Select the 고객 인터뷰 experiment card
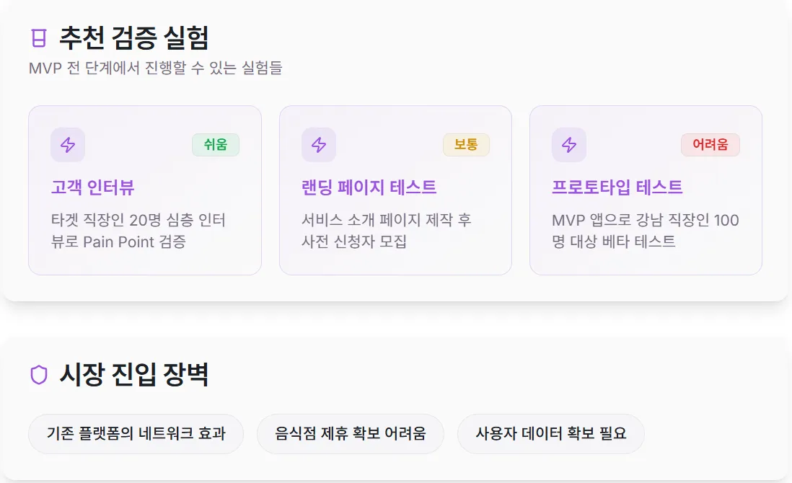Screen dimensions: 792x483 [144, 190]
